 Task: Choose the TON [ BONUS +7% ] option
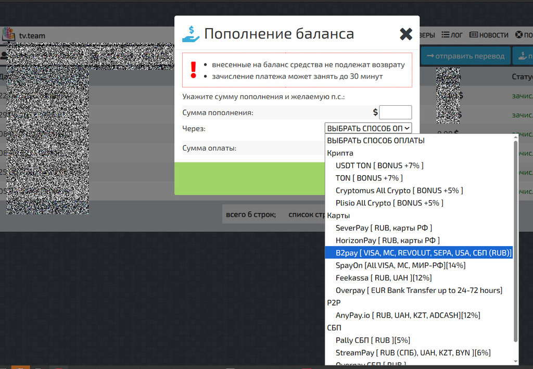tap(369, 178)
